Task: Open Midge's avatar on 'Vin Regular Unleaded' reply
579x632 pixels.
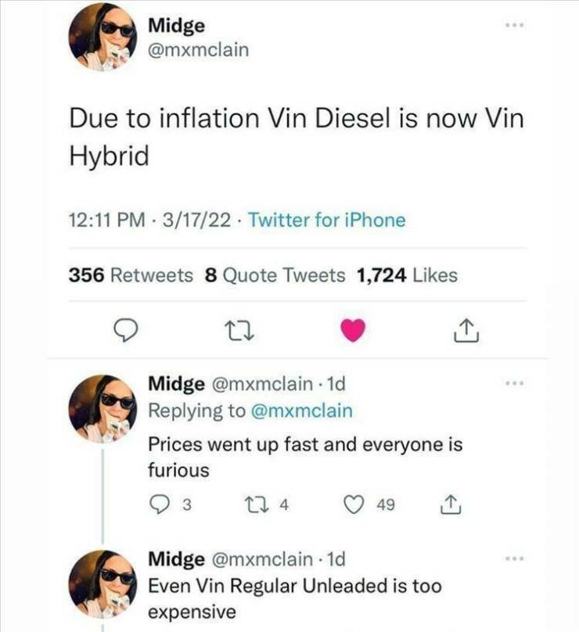Action: click(102, 584)
